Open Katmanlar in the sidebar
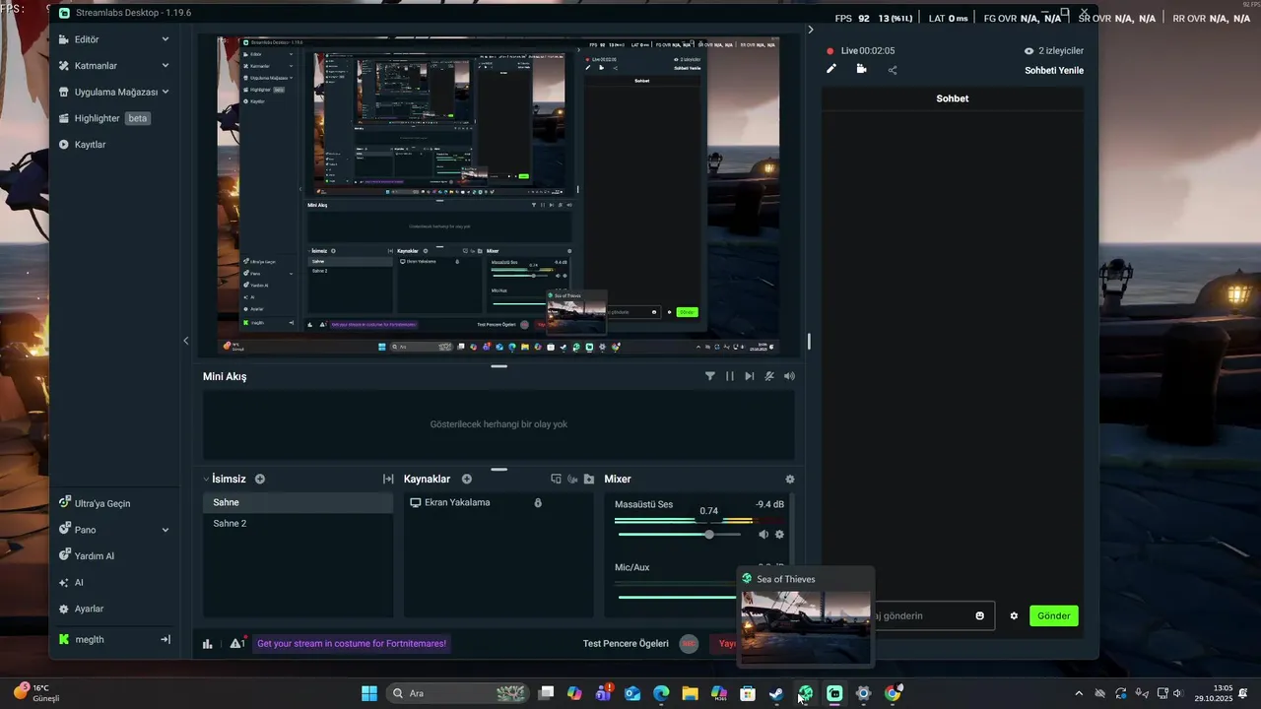1261x709 pixels. (96, 66)
